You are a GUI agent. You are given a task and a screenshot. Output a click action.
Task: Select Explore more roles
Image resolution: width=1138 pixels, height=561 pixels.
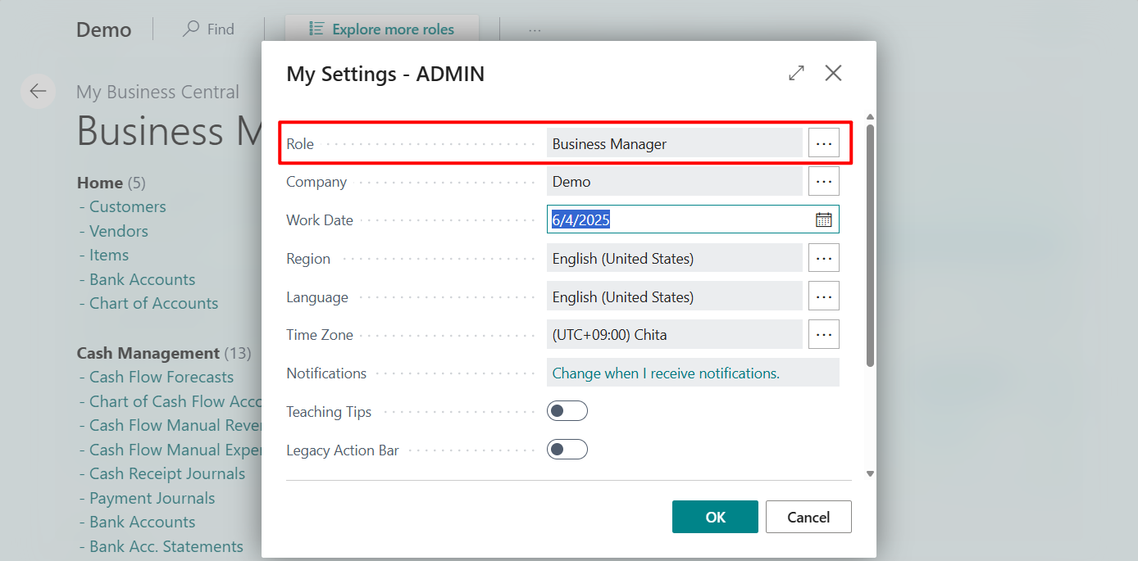381,29
